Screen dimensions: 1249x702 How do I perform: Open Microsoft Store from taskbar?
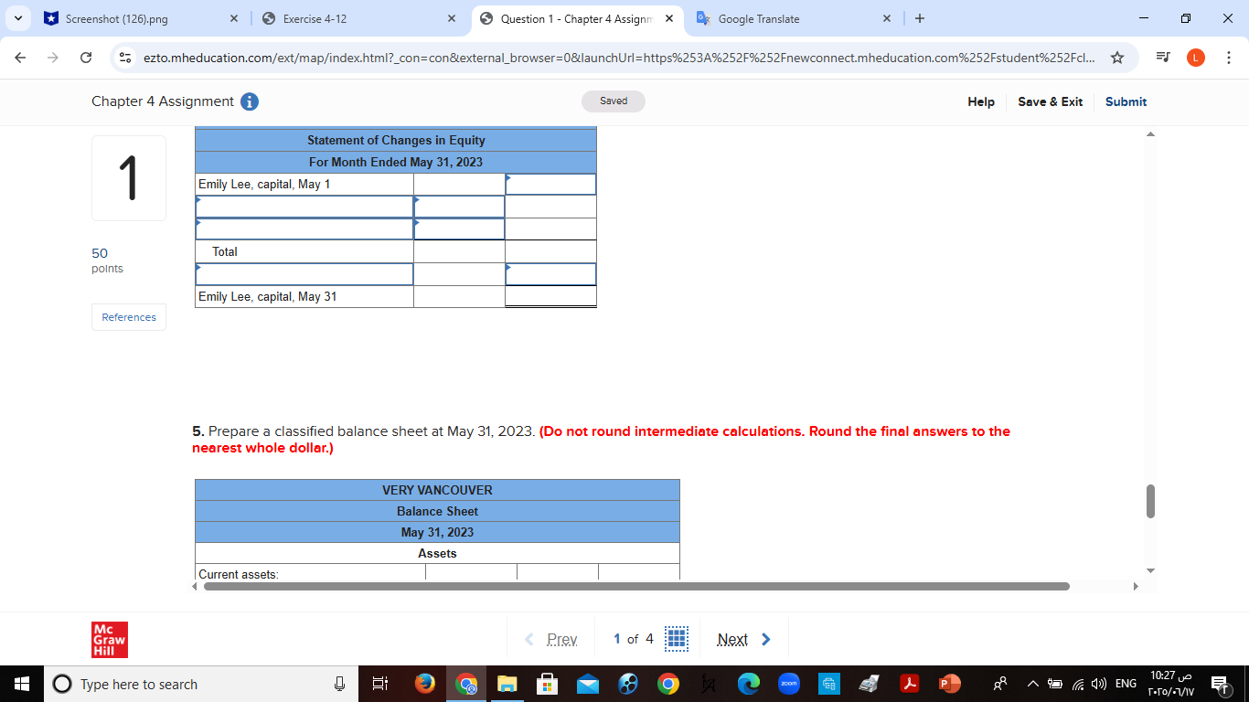pos(547,684)
